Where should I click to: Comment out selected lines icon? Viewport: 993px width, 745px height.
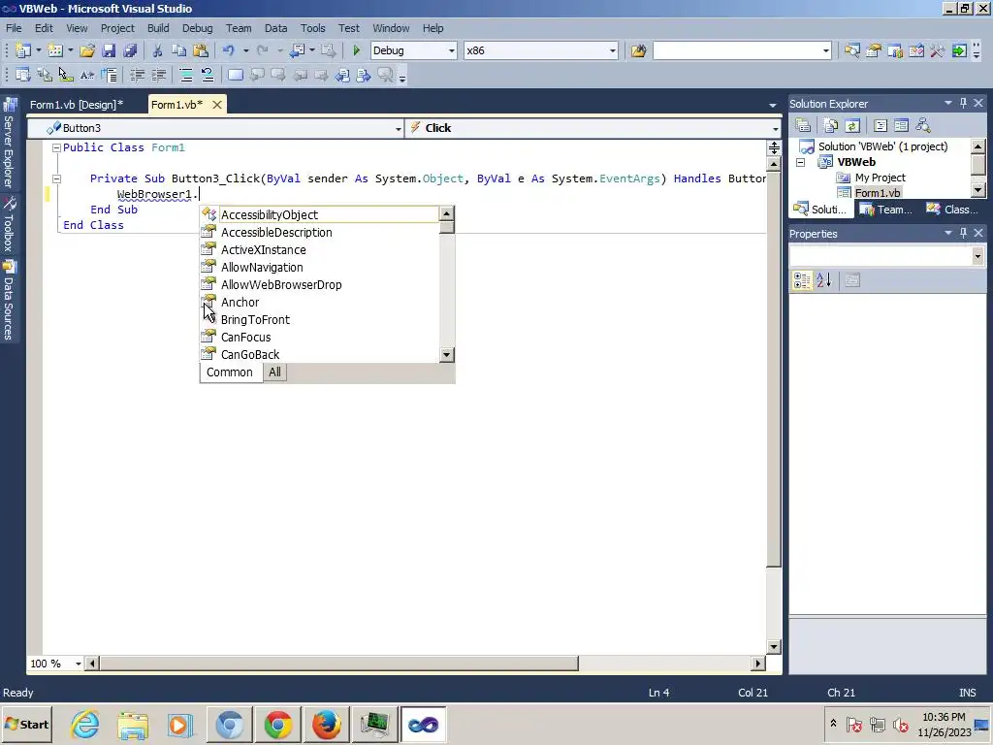point(186,76)
